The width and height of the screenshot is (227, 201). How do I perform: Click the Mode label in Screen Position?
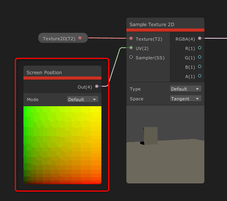tap(33, 100)
